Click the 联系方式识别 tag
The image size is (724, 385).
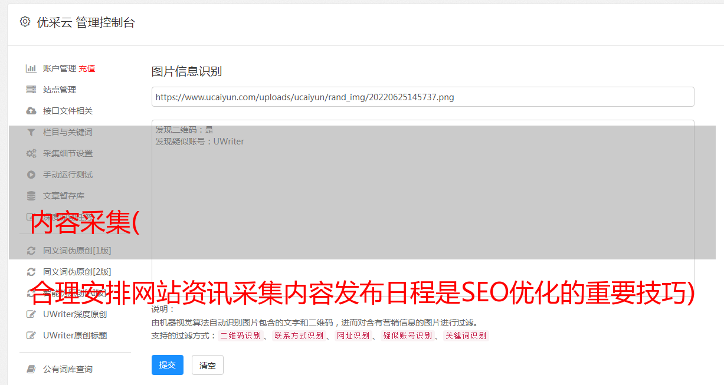coord(299,335)
